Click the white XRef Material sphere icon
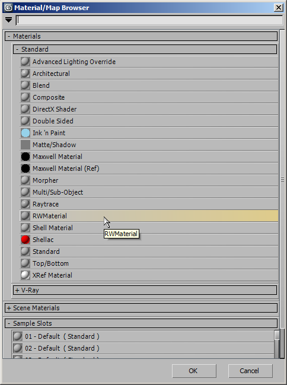The width and height of the screenshot is (287, 385). click(25, 275)
